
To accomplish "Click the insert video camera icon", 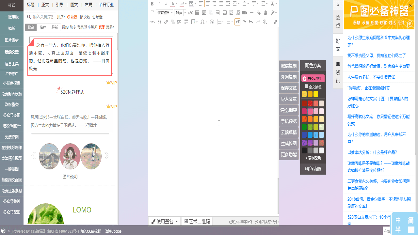I will click(245, 13).
